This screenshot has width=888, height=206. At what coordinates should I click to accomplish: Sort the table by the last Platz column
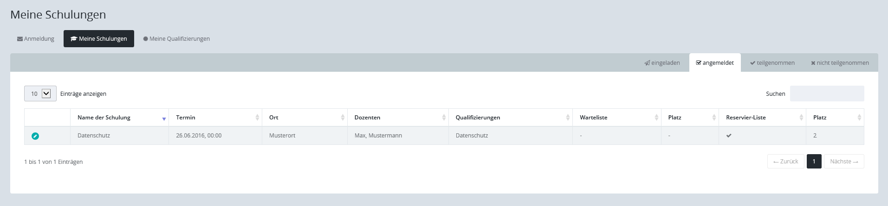pos(820,118)
